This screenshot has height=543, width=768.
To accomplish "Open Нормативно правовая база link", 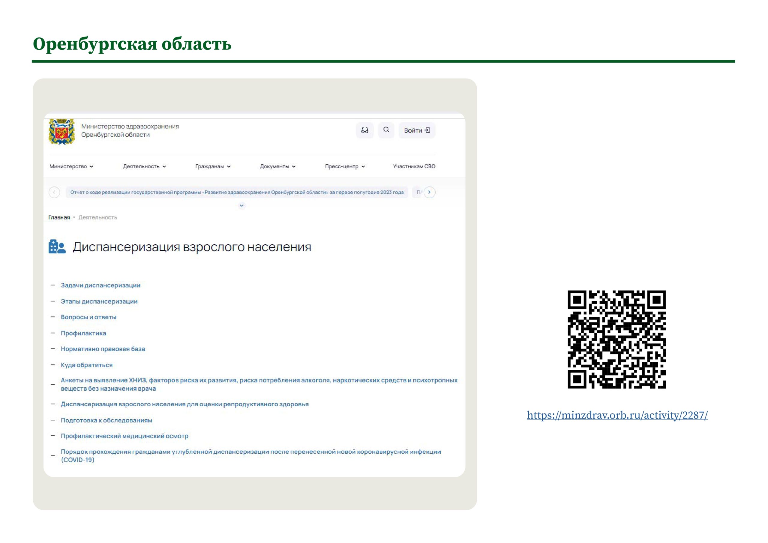I will (103, 349).
